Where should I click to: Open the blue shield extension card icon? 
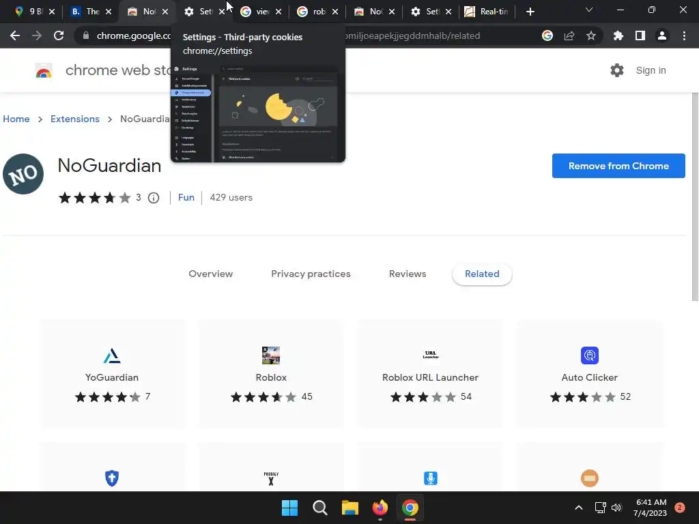pyautogui.click(x=112, y=478)
